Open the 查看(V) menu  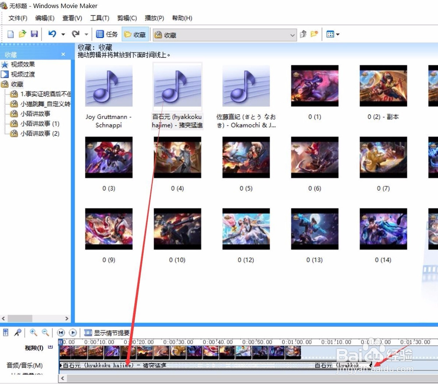pyautogui.click(x=72, y=18)
